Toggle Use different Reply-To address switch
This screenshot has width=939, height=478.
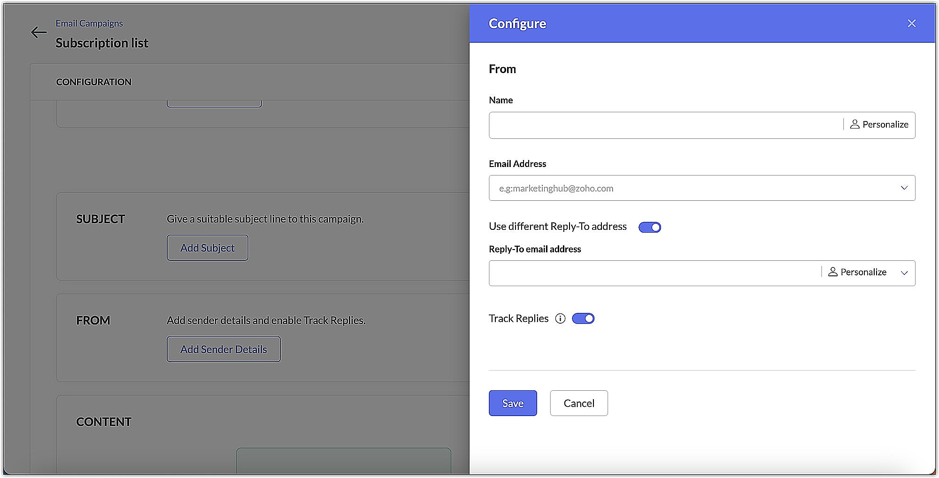point(650,227)
